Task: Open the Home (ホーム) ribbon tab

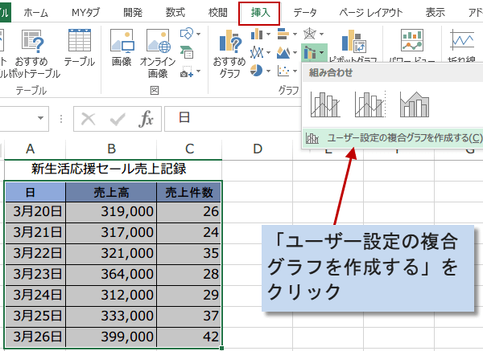Action: click(x=35, y=12)
